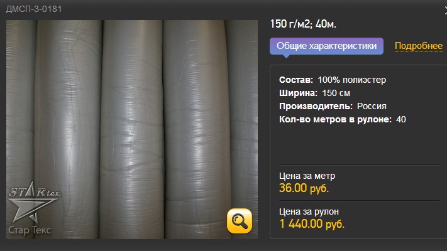Screen dimensions: 447x251
Task: Click the Состав 100% полиэстер line
Action: coord(333,80)
